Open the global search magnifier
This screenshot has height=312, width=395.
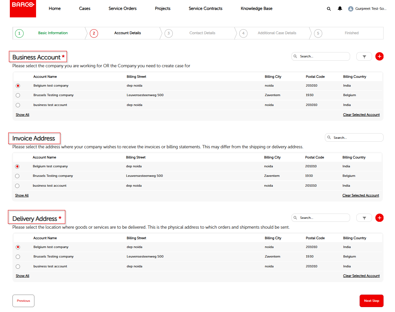(x=329, y=9)
